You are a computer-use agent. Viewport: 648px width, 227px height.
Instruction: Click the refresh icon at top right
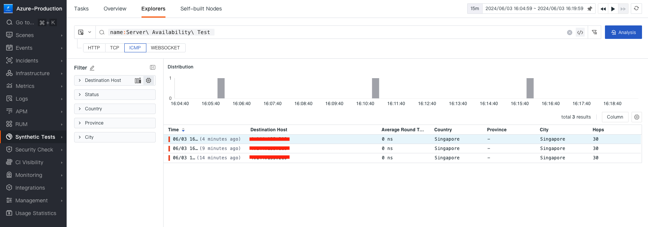[636, 8]
